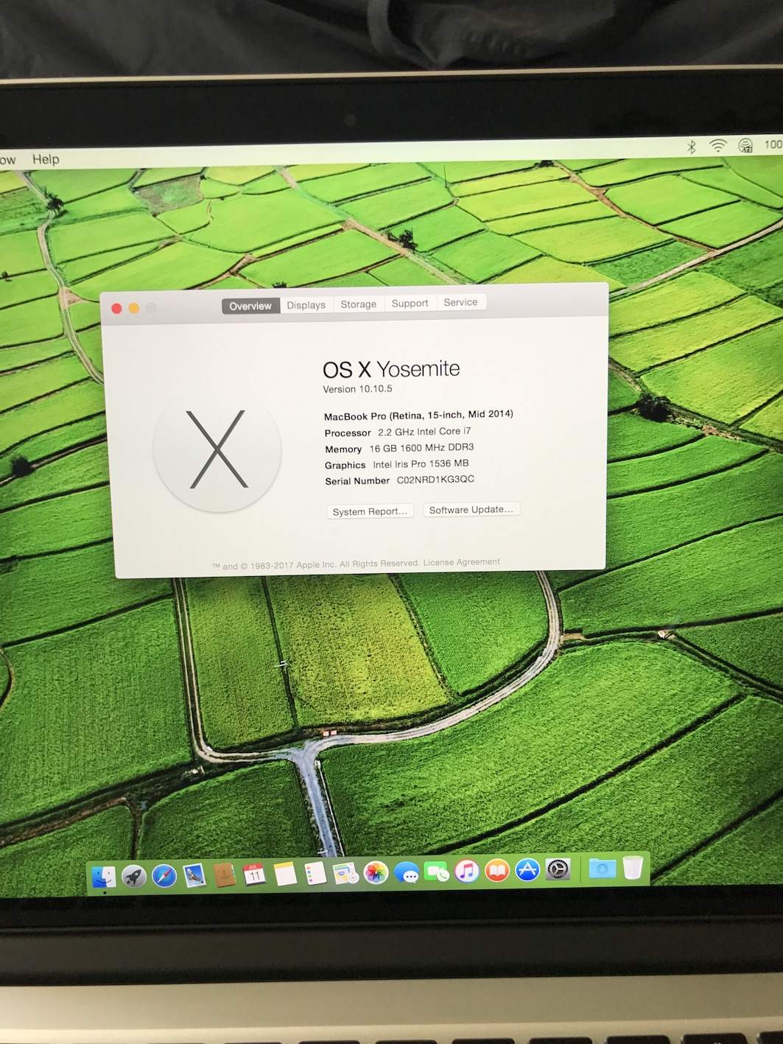The height and width of the screenshot is (1044, 783).
Task: Open the Wi-Fi status menu
Action: click(717, 146)
